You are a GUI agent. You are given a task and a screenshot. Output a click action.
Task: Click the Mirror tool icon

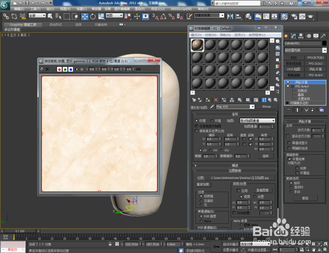click(230, 16)
